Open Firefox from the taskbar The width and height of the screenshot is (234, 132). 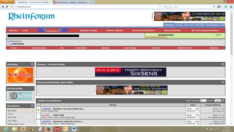[x=49, y=129]
